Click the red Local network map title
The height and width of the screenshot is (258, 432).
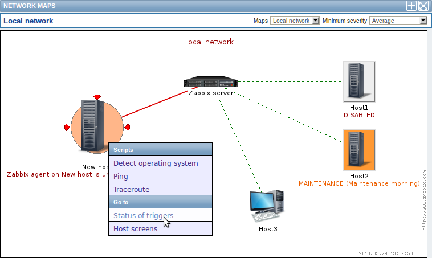(x=209, y=42)
